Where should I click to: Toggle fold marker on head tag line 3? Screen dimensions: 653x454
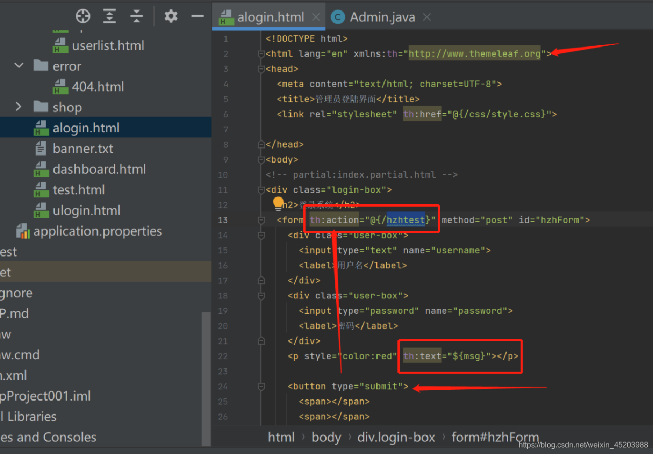[x=261, y=69]
